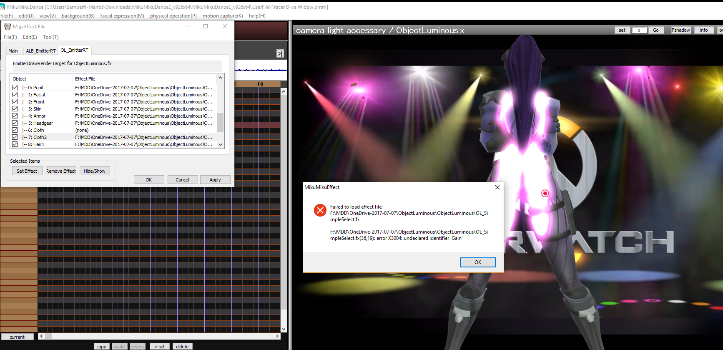
Task: Uncheck the 1: Facial object checkbox
Action: click(x=15, y=95)
